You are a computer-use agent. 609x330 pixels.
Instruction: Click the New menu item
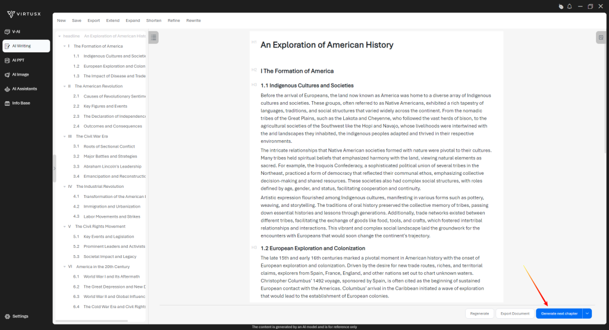pos(61,21)
